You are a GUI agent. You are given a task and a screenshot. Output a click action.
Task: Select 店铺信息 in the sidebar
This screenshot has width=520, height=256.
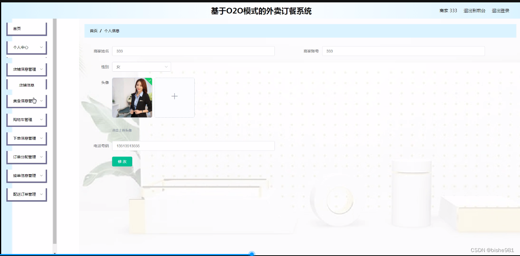pyautogui.click(x=26, y=84)
